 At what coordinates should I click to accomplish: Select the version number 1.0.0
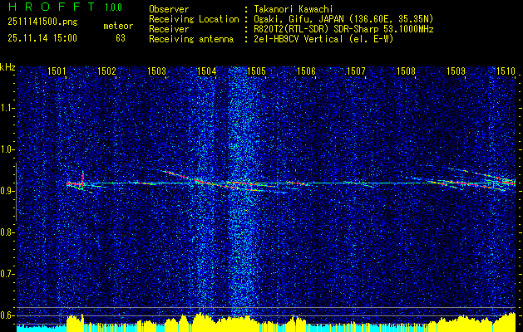pyautogui.click(x=113, y=7)
